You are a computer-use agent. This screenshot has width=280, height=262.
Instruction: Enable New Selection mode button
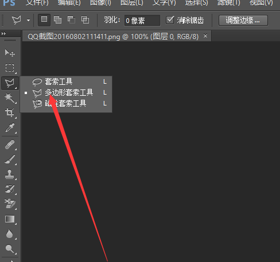tap(44, 19)
